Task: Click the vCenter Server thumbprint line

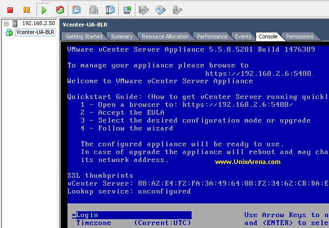Action: click(198, 183)
